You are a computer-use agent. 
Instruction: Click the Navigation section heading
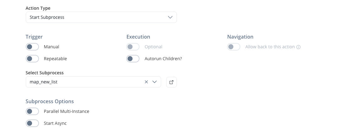click(240, 37)
